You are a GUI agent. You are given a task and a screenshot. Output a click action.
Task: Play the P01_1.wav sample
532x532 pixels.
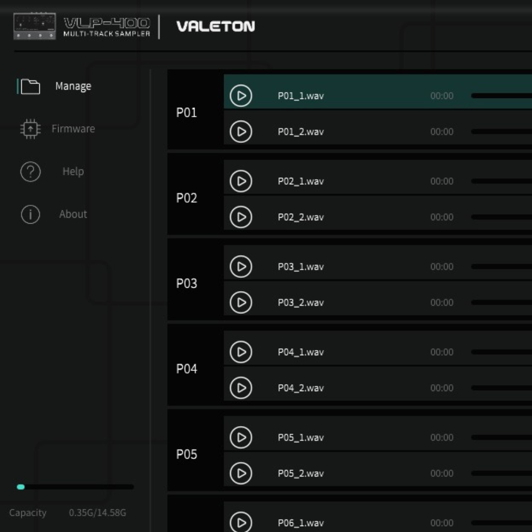click(241, 96)
